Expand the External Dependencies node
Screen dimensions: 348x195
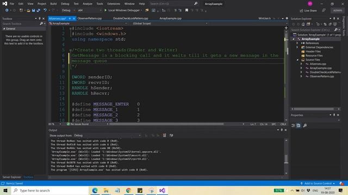(297, 47)
